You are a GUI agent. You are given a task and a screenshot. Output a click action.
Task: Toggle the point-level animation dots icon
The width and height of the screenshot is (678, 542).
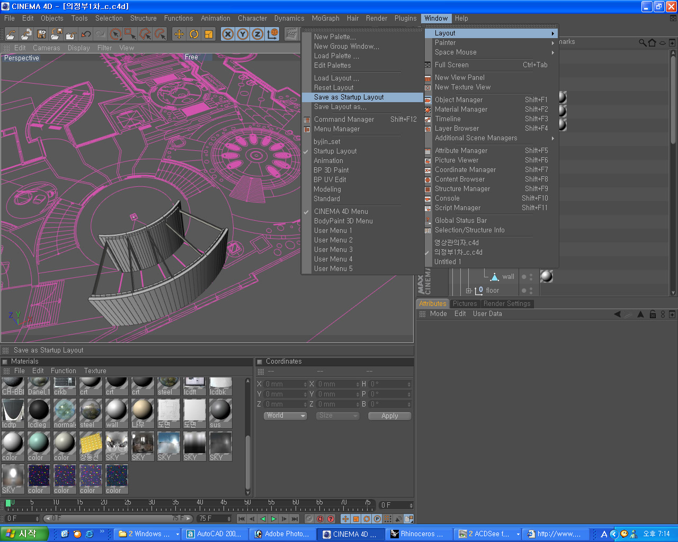coord(388,519)
